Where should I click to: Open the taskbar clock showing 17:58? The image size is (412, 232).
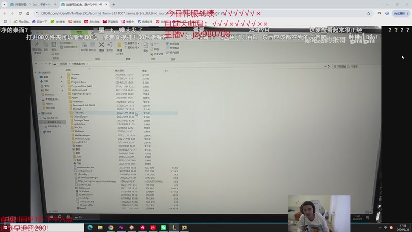coord(403,228)
